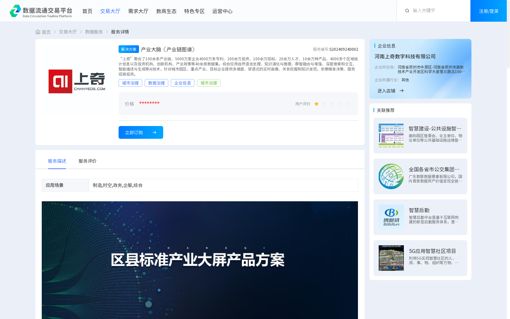Screen dimensions: 510x319
Task: Click the blue 城市治理 tag
Action: [130, 83]
